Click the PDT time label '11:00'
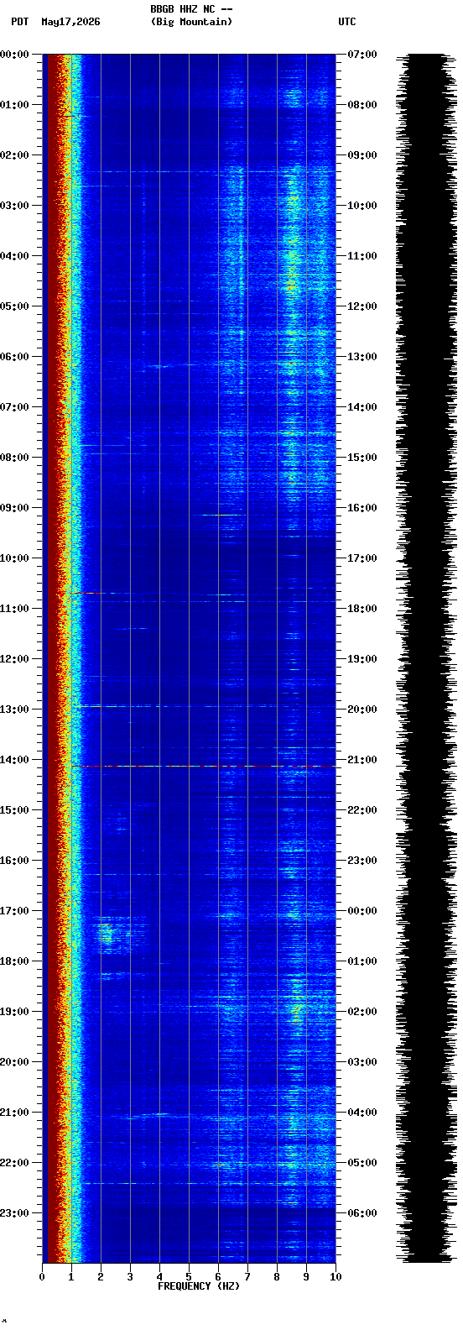The width and height of the screenshot is (463, 1330). point(14,609)
